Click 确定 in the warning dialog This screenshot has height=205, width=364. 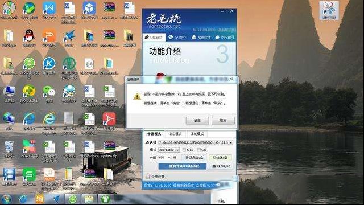(197, 121)
